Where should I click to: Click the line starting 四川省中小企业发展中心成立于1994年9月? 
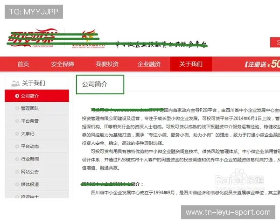point(185,193)
